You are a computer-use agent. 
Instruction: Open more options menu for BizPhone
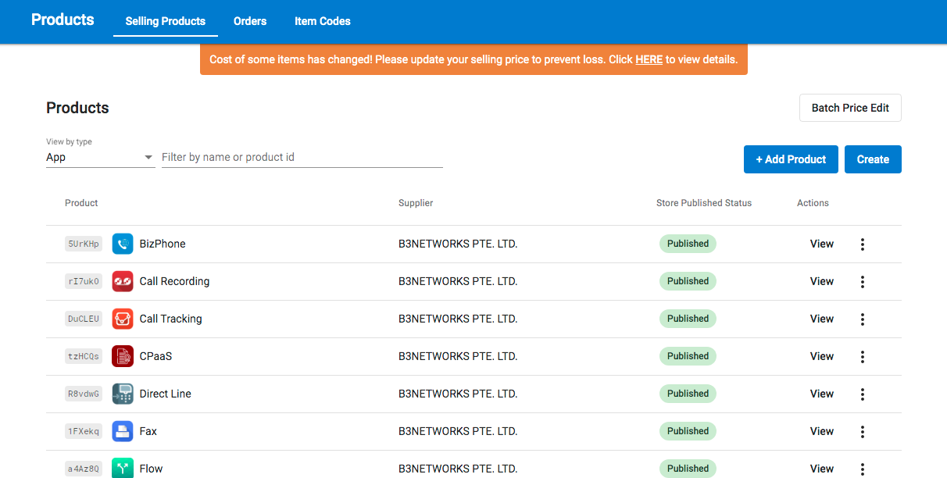[863, 244]
